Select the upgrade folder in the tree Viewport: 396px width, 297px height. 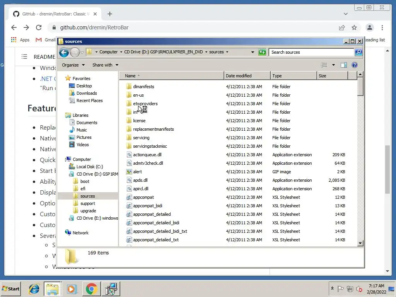(88, 211)
